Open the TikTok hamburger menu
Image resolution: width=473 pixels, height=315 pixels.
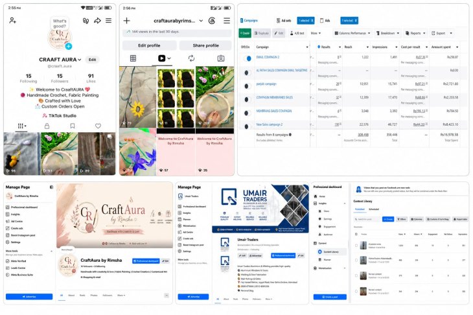109,21
